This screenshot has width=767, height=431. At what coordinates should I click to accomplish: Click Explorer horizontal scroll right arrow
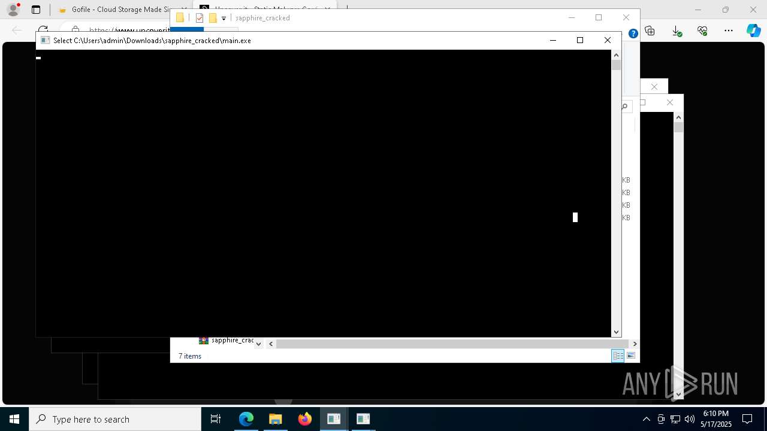[x=635, y=344]
